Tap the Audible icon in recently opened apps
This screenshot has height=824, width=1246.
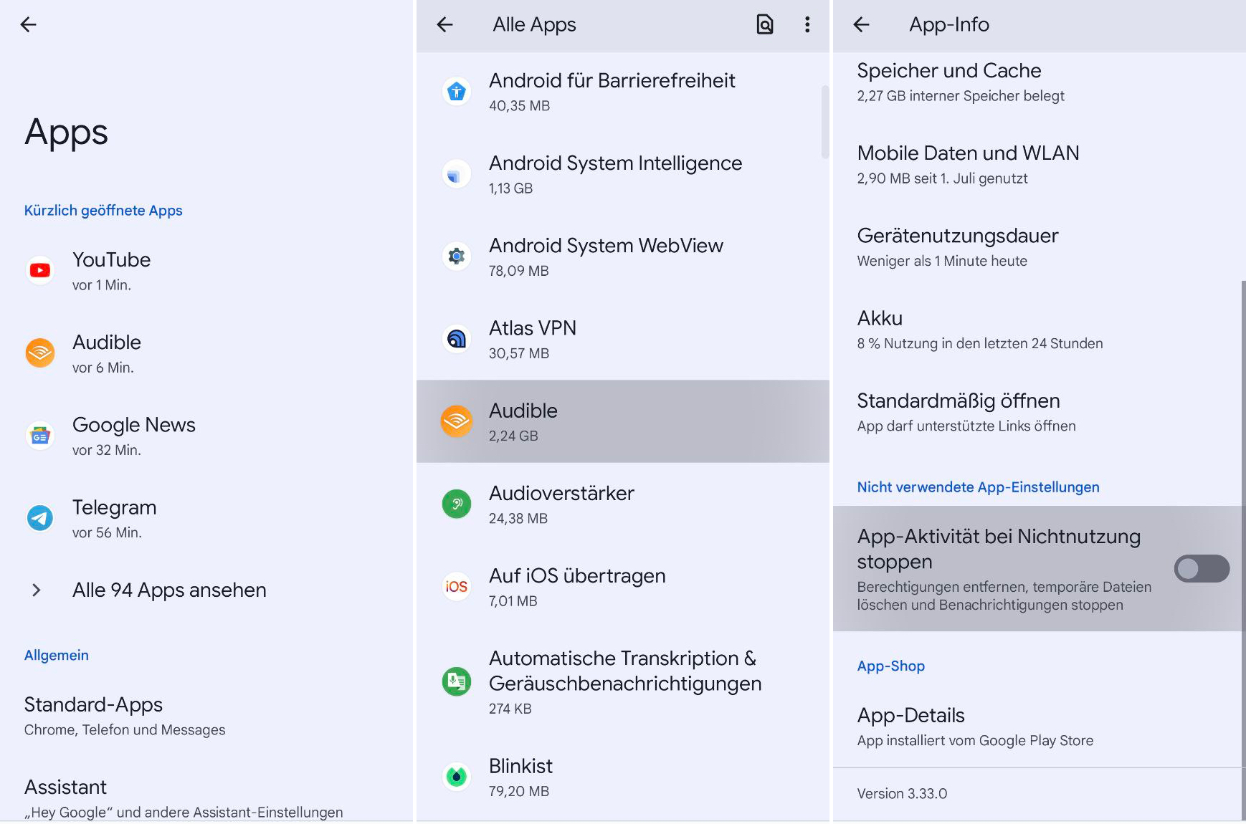[x=40, y=353]
